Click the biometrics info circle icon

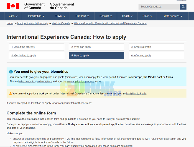pos(11,72)
